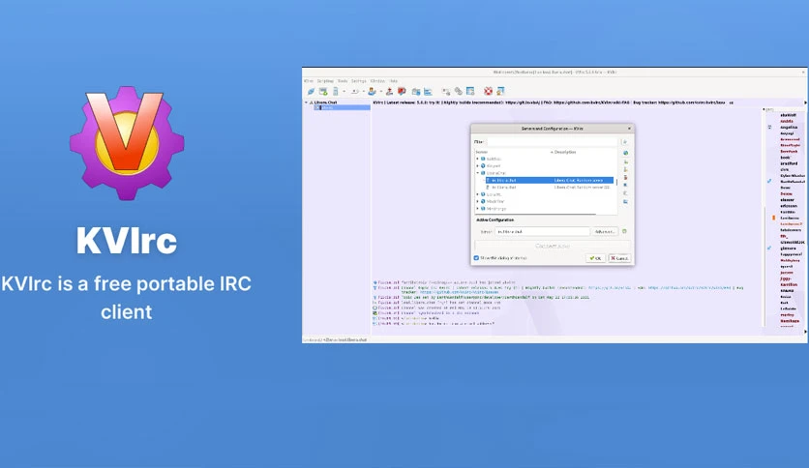Screen dimensions: 809x468
Task: Select the highlighted Libera Chat server row
Action: click(550, 181)
